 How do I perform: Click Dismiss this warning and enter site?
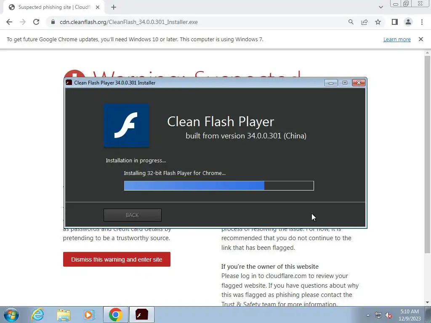click(117, 259)
